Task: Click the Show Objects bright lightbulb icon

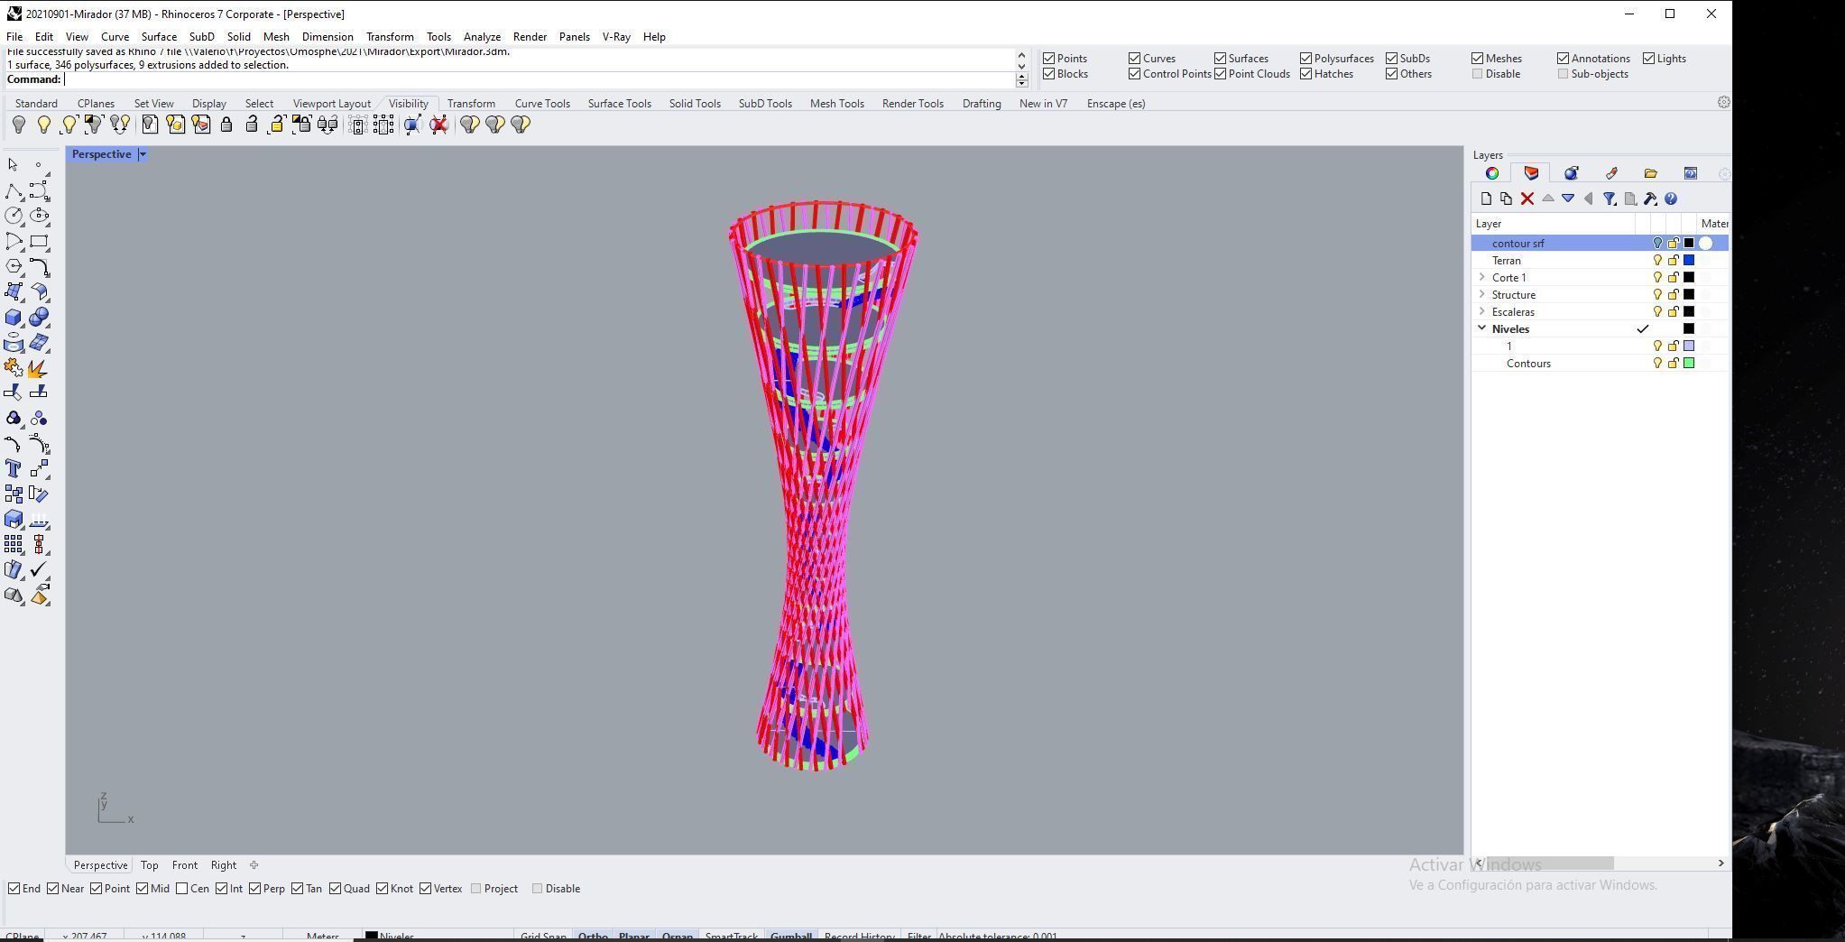Action: (x=43, y=125)
